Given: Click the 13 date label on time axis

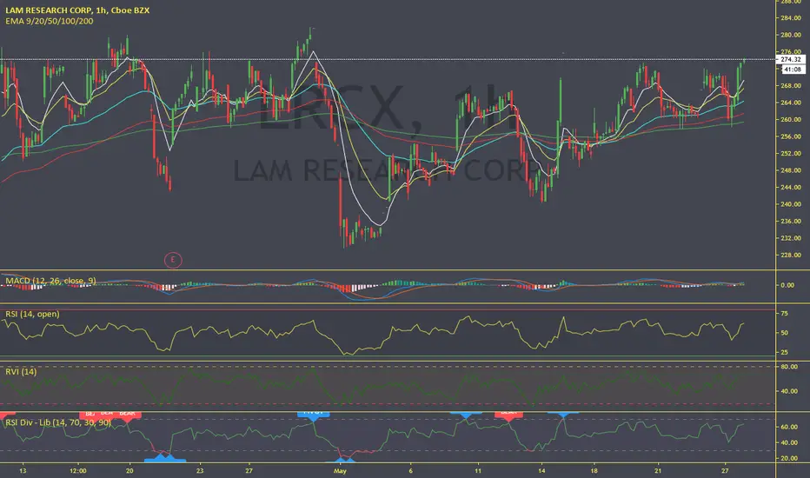Looking at the screenshot, I should (x=23, y=471).
